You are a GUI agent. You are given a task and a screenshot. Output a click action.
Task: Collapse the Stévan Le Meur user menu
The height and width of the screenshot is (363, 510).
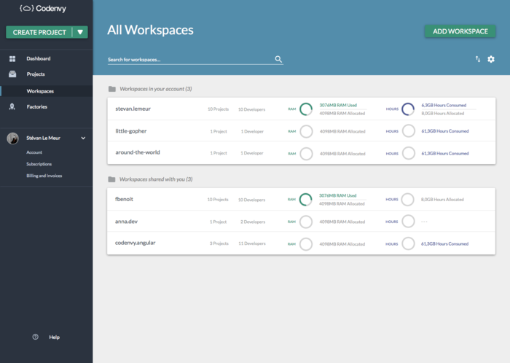click(x=83, y=138)
